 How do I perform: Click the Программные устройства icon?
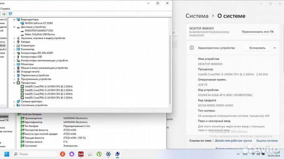click(x=18, y=79)
